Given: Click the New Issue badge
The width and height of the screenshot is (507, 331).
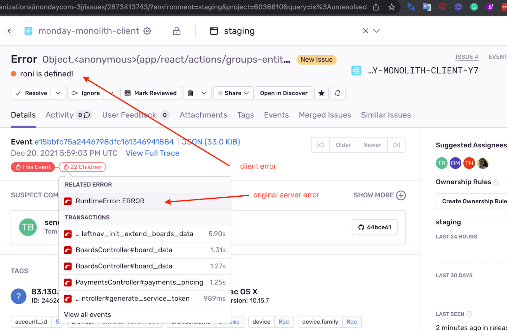Looking at the screenshot, I should (x=317, y=59).
